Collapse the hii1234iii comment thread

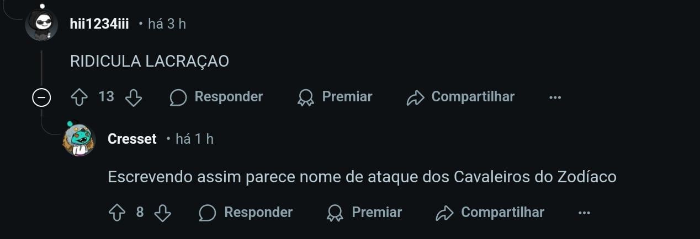[41, 98]
